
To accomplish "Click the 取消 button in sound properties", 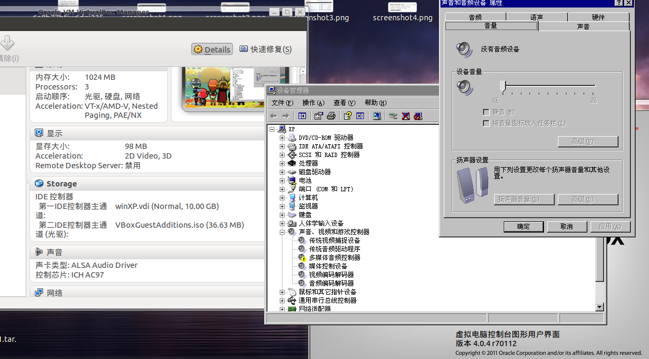I will tap(566, 227).
